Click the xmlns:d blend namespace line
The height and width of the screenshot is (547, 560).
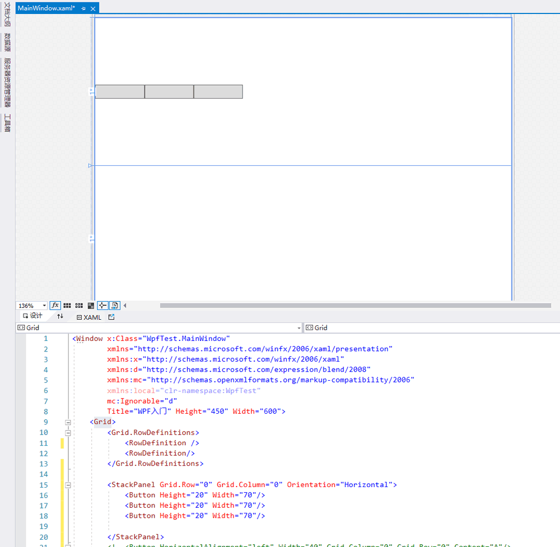(x=239, y=370)
